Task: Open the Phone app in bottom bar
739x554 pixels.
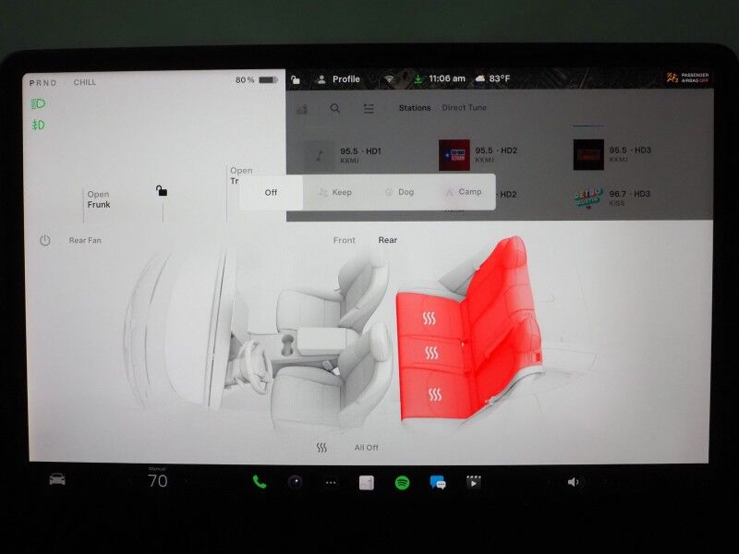Action: (x=259, y=482)
